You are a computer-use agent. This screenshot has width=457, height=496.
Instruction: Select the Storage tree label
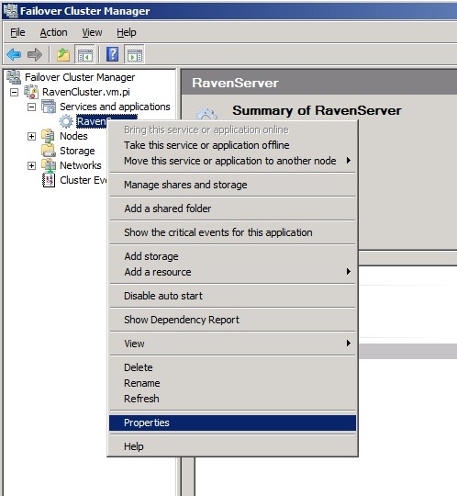77,151
